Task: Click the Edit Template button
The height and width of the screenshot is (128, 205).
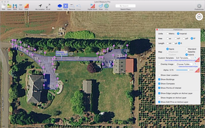Action: tap(183, 58)
